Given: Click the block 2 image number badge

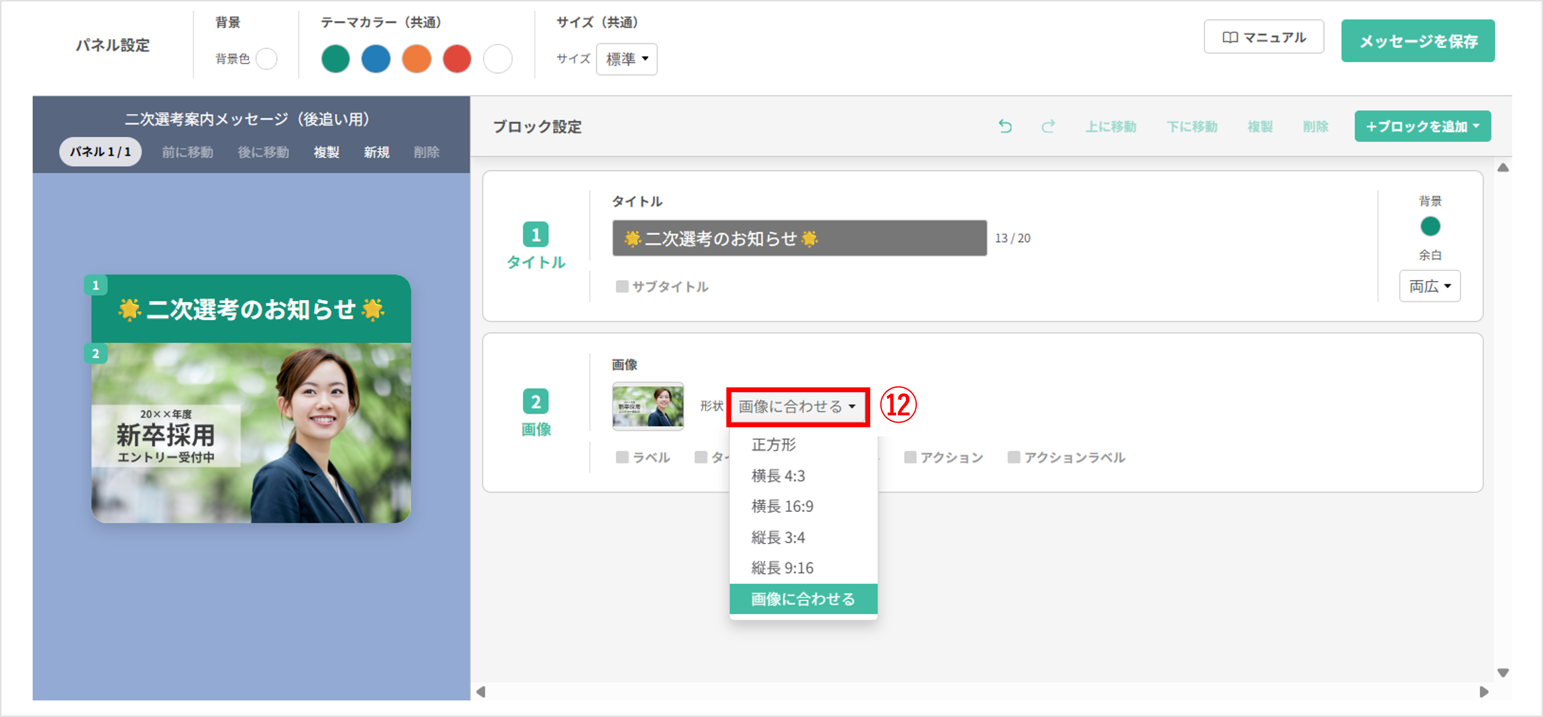Looking at the screenshot, I should 536,401.
